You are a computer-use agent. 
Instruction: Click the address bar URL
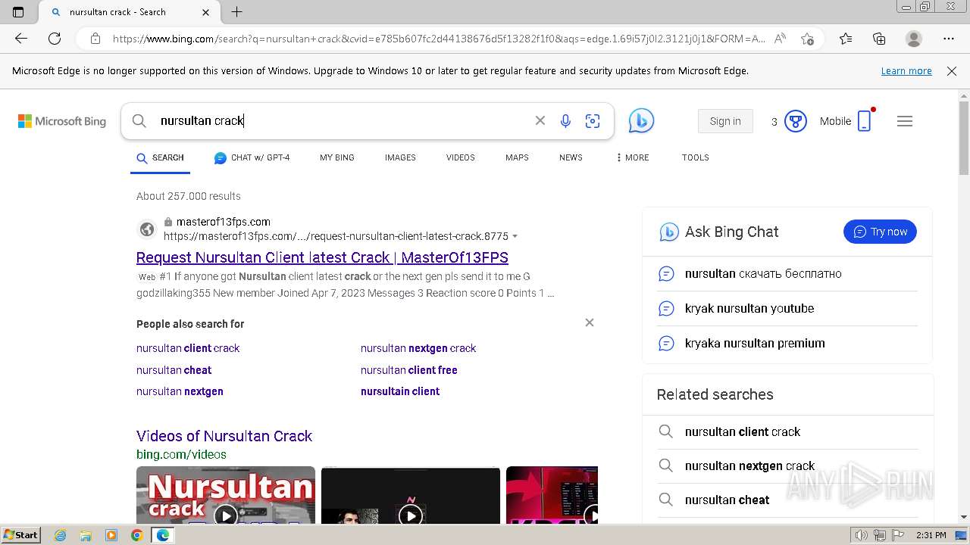tap(438, 39)
